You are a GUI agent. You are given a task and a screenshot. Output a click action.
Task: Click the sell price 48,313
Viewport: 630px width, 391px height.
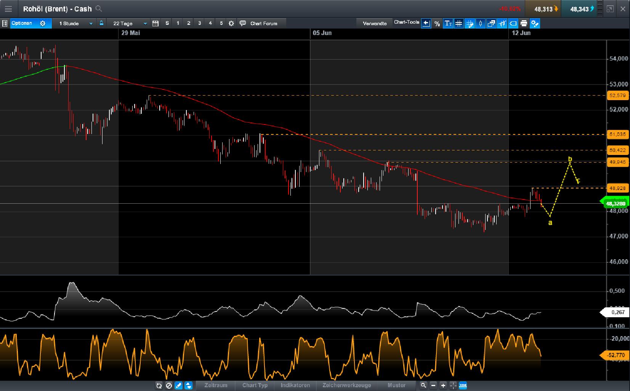543,9
